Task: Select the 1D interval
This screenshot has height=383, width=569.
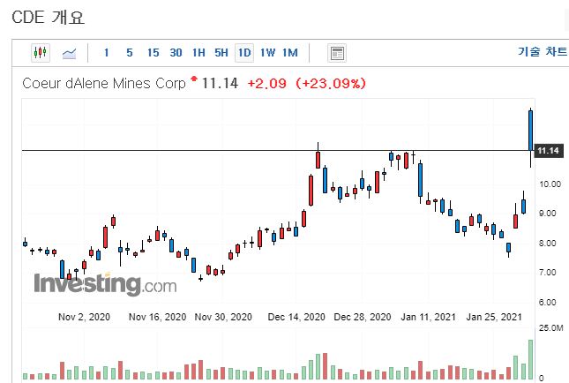Action: [244, 53]
